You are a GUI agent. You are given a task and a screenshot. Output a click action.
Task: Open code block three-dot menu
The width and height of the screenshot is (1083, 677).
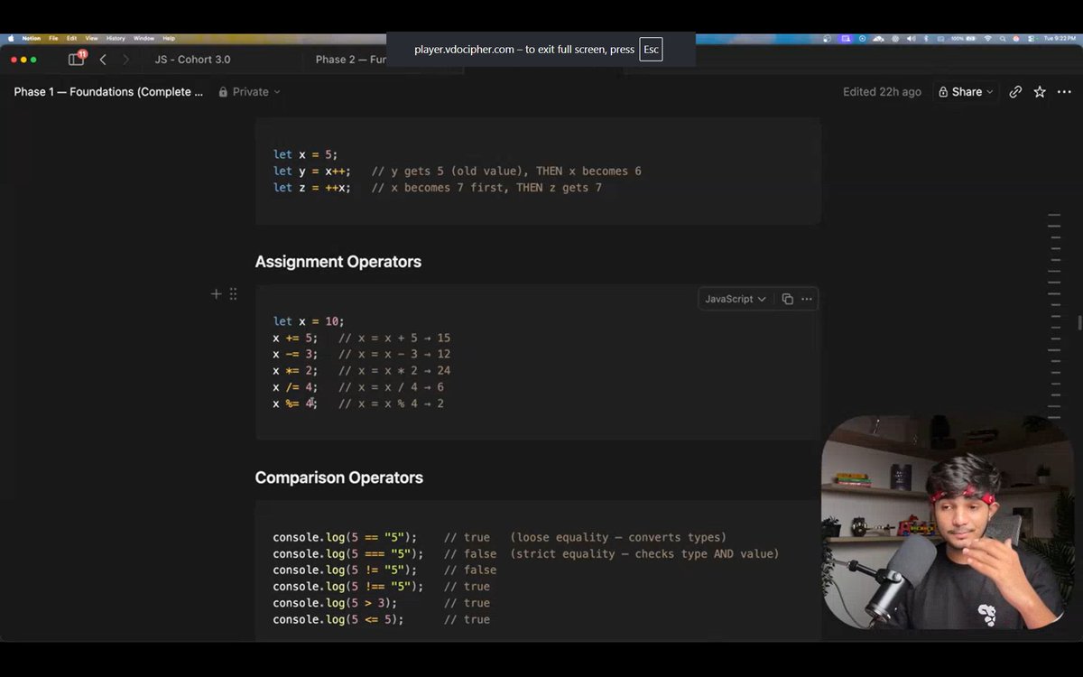[807, 299]
